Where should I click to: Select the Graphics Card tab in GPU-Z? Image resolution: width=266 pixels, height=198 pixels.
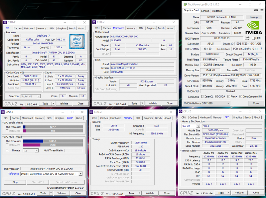191,10
